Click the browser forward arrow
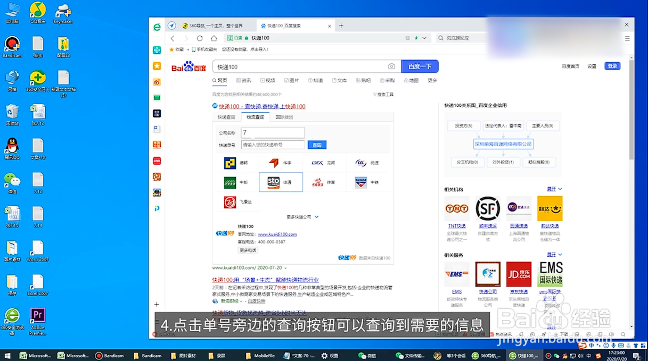The width and height of the screenshot is (648, 361). click(x=186, y=38)
